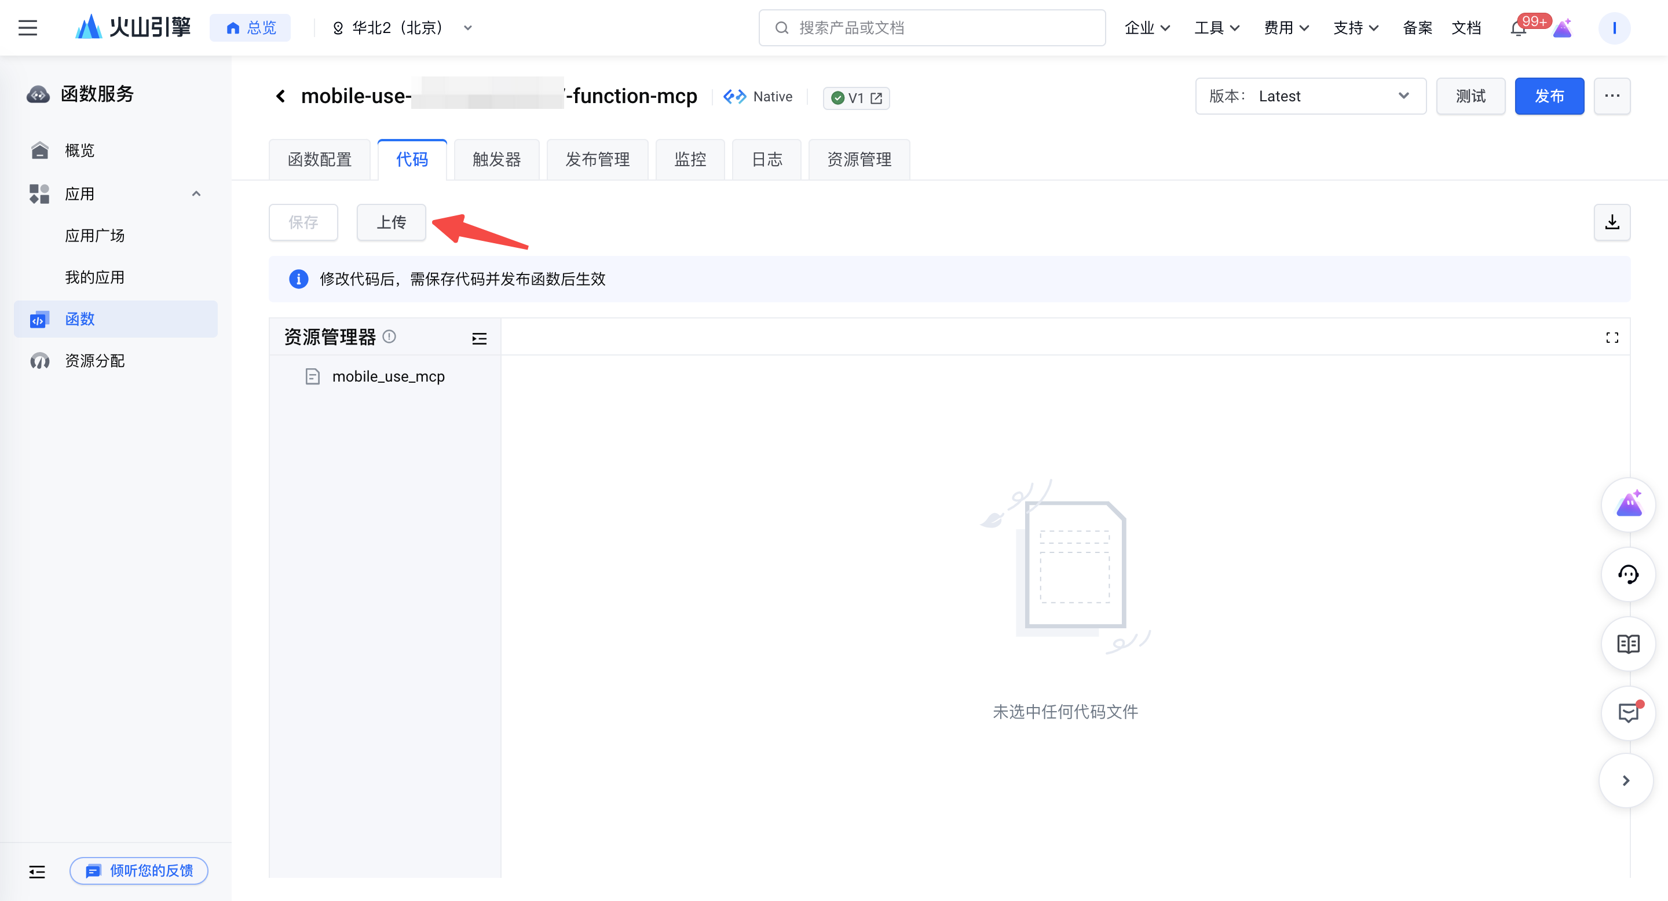Collapse the 应用 sidebar section
Viewport: 1668px width, 901px height.
(196, 193)
